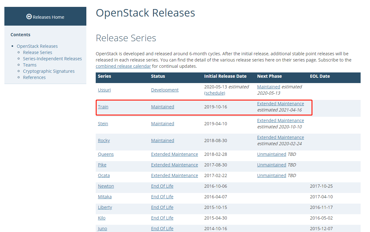Open the Queens series page
370x232 pixels.
point(106,154)
